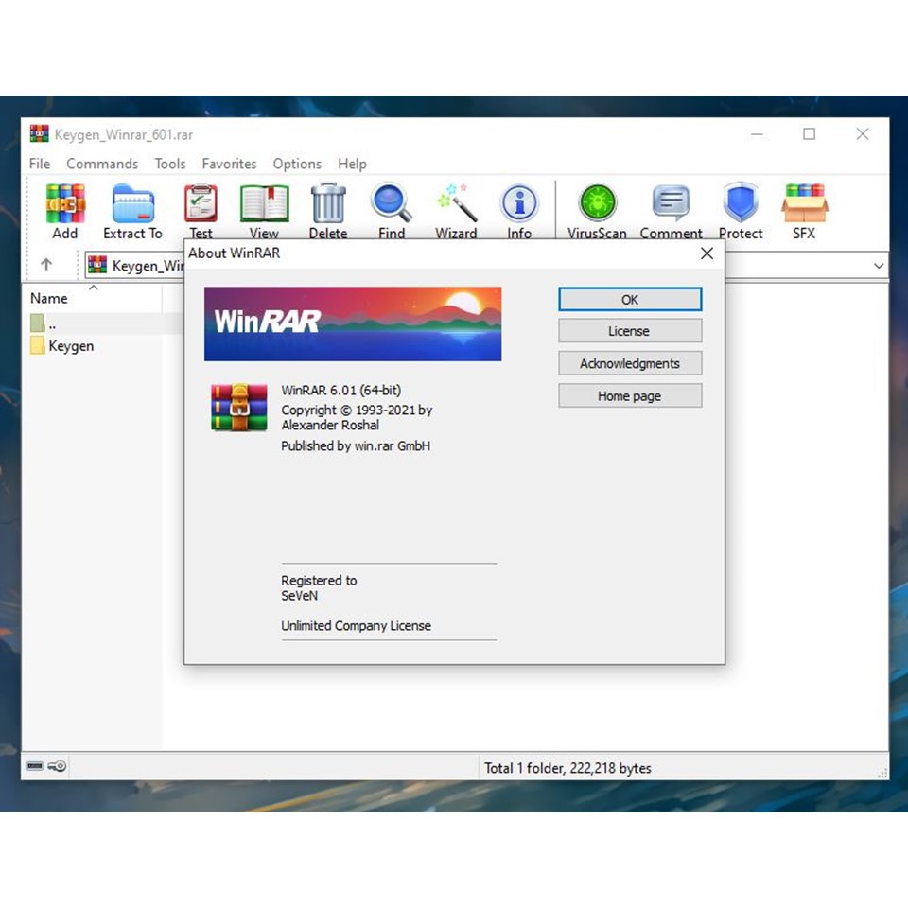The height and width of the screenshot is (908, 908).
Task: Open the Home page button
Action: (630, 396)
